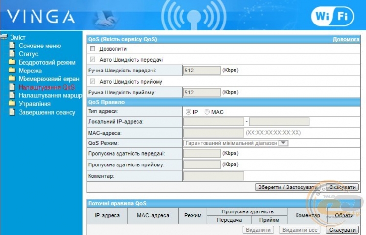Click Зберегти / Застосувати button
366x235 pixels.
pos(288,187)
